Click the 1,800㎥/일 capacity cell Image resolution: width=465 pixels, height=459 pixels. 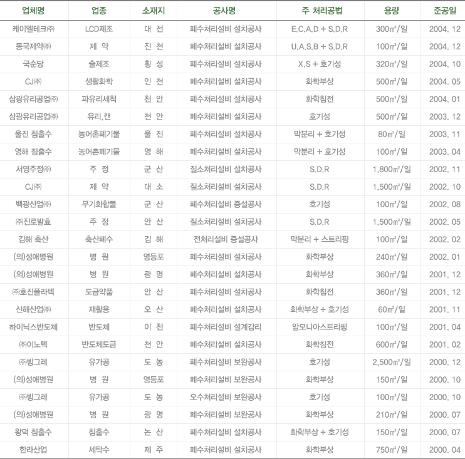[x=392, y=168]
